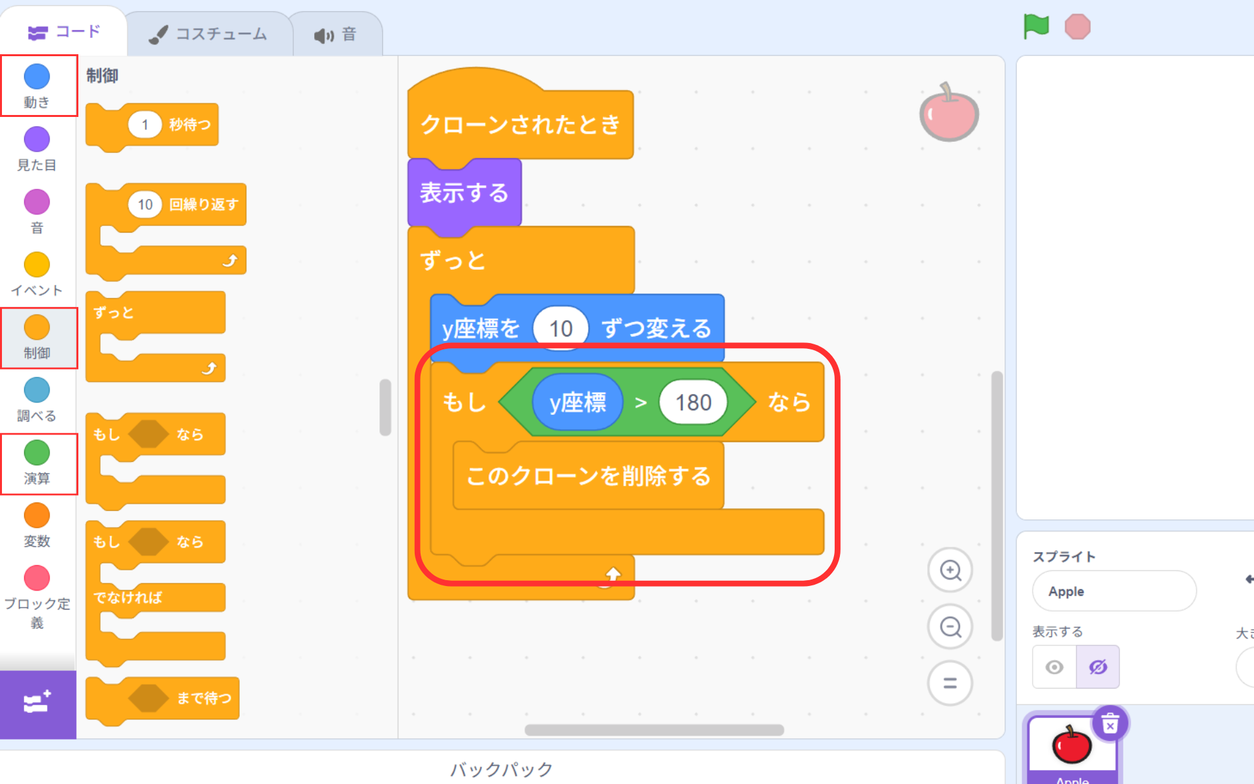The image size is (1254, 784).
Task: Click the green flag to run
Action: [x=1036, y=27]
